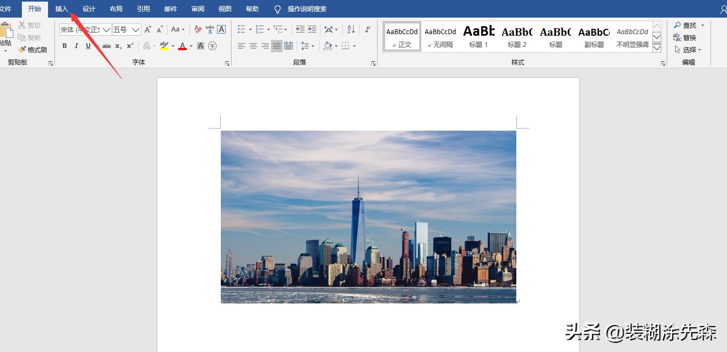Screen dimensions: 727x352
Task: Apply the 标题 1 style
Action: 478,36
